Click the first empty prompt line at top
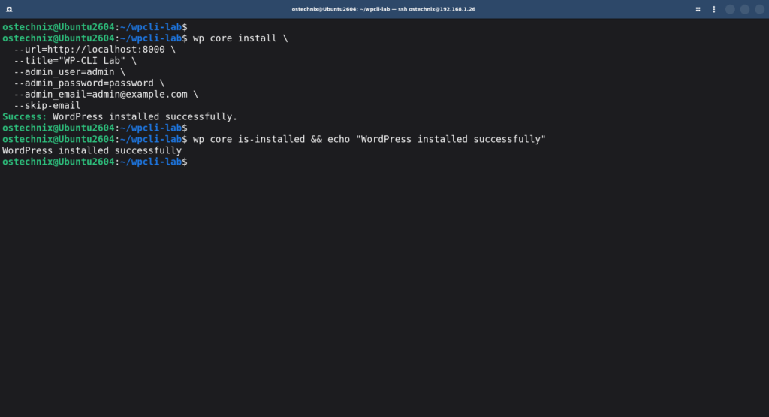This screenshot has width=769, height=417. (x=95, y=27)
